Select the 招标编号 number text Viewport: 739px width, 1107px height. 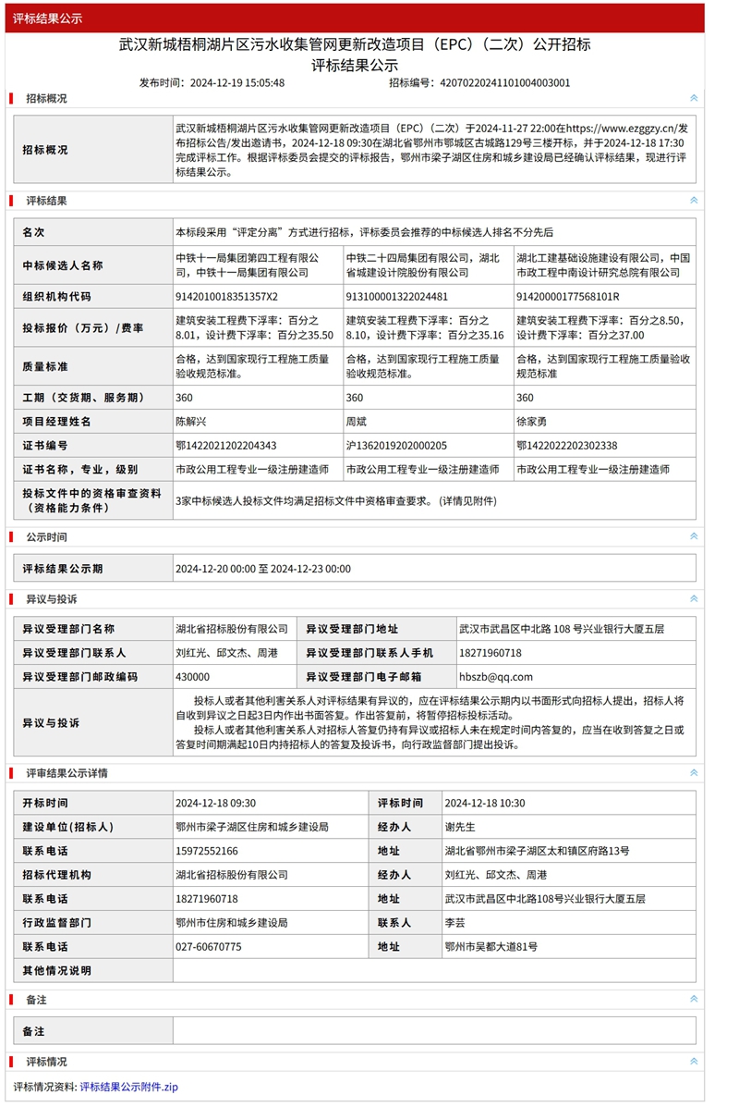[505, 82]
